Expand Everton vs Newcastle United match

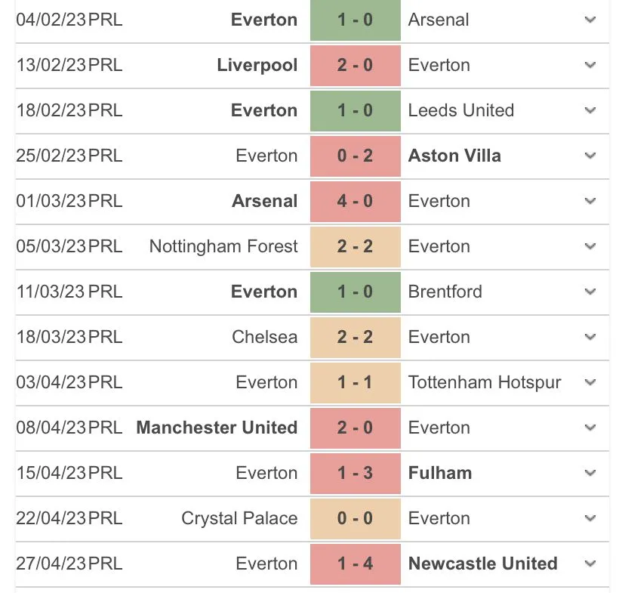590,564
